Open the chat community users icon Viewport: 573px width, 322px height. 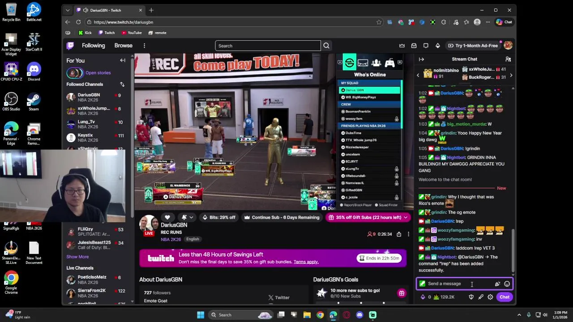coord(508,59)
